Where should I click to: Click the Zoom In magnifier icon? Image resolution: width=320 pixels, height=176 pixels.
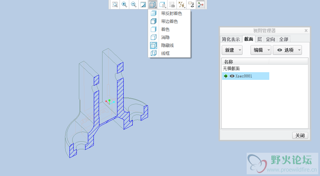point(124,5)
